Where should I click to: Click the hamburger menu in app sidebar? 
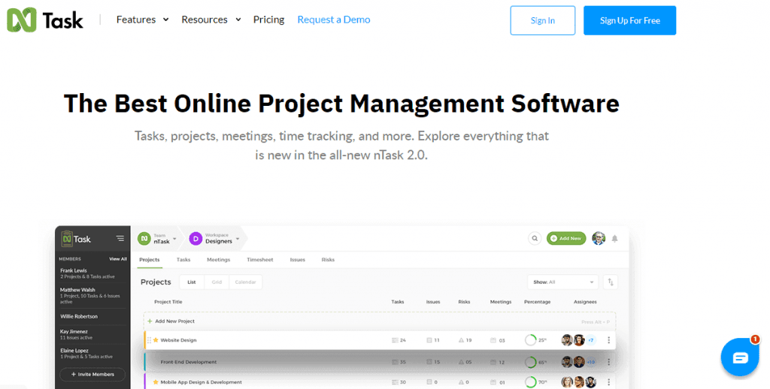(x=120, y=238)
